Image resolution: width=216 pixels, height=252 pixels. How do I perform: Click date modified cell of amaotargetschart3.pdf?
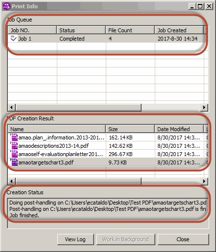178,162
